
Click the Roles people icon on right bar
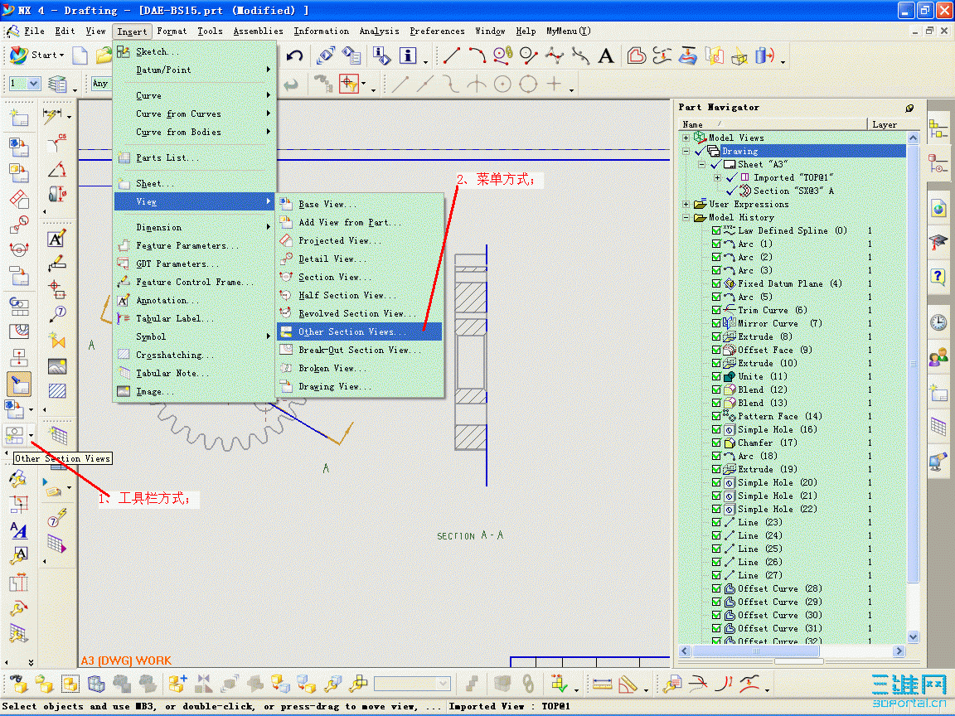(x=938, y=357)
